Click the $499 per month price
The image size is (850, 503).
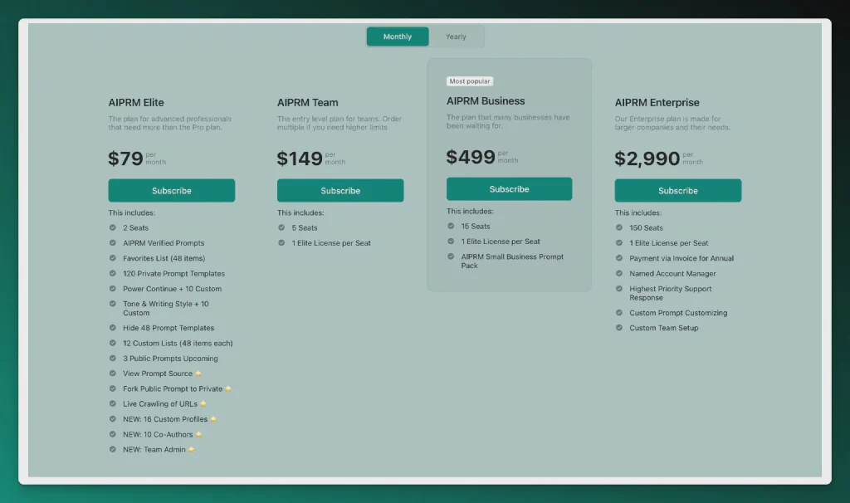click(x=471, y=157)
